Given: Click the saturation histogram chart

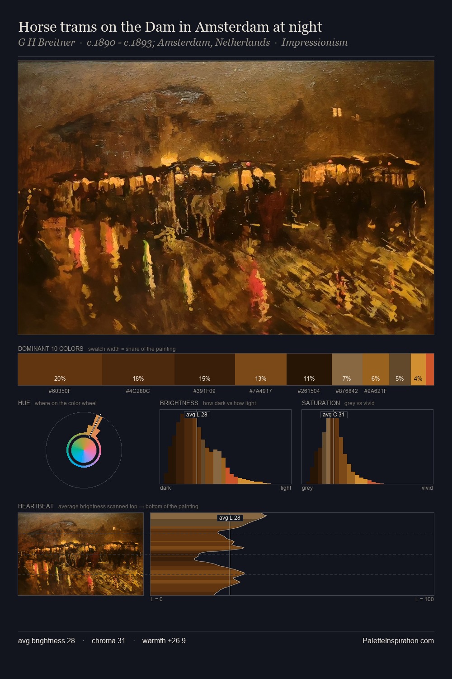Looking at the screenshot, I should tap(367, 447).
